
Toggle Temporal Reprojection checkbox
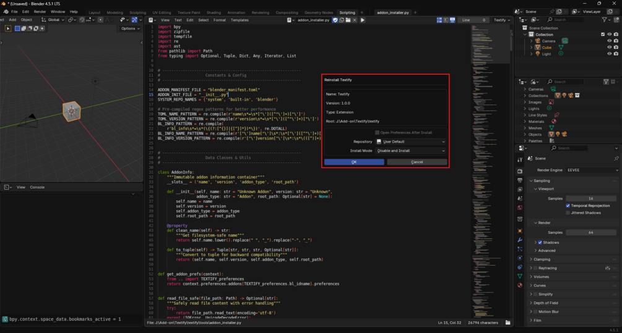(x=568, y=206)
